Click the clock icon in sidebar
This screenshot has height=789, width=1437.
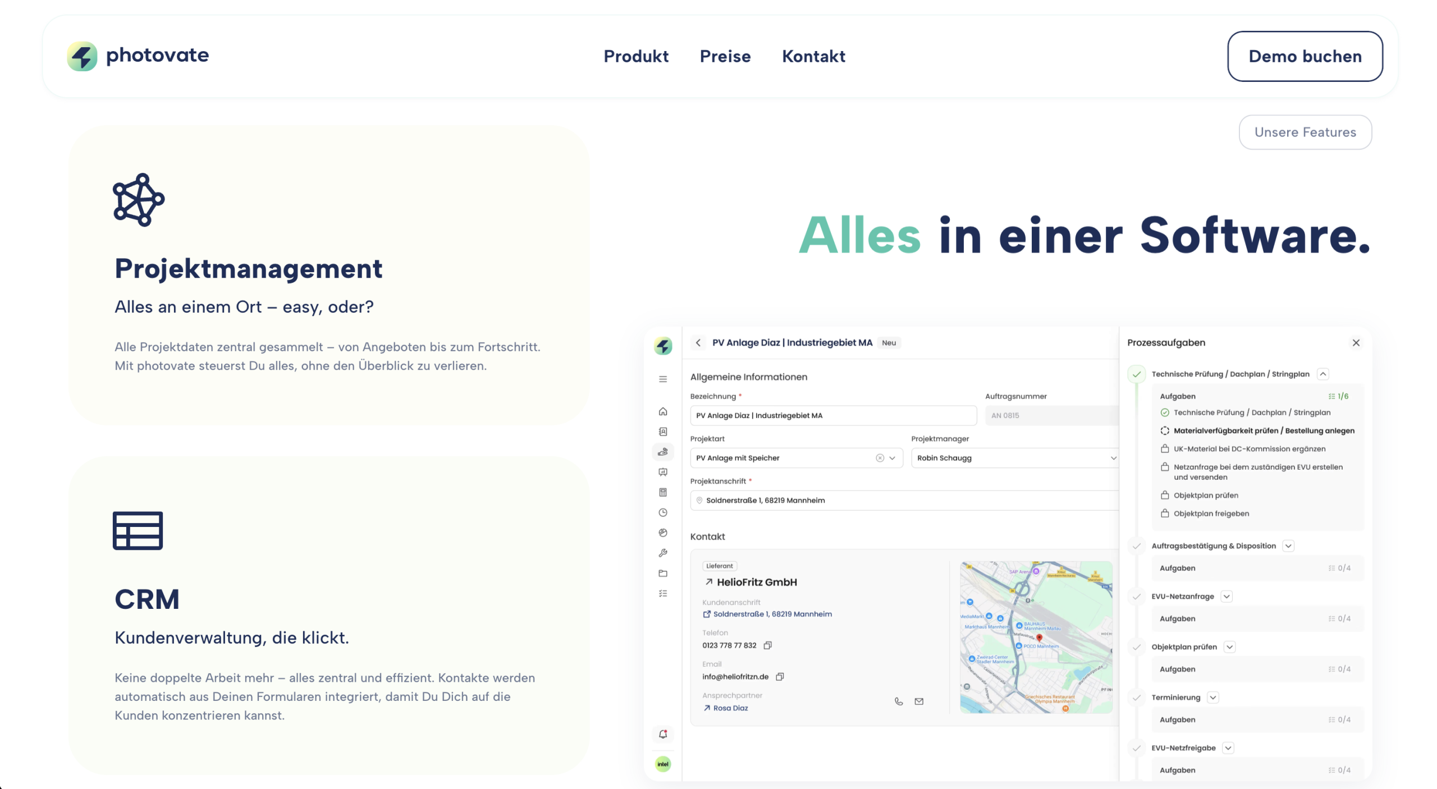click(662, 513)
